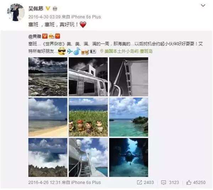Click the yellow V verified badge
213x190 pixels.
coord(48,9)
